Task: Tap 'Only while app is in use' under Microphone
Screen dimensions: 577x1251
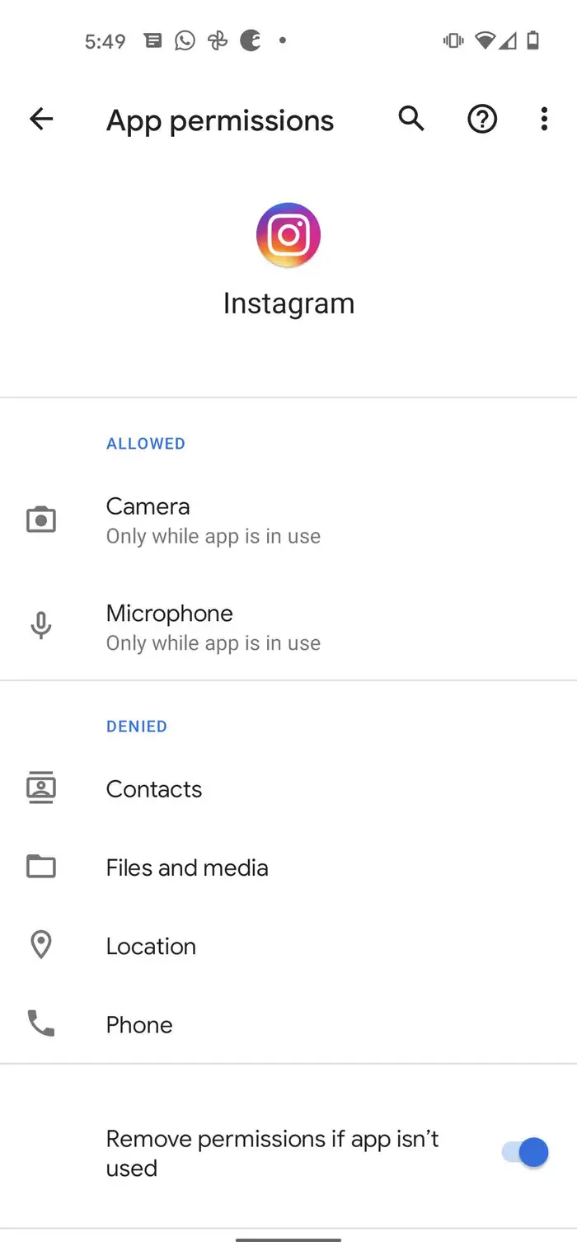Action: 213,643
